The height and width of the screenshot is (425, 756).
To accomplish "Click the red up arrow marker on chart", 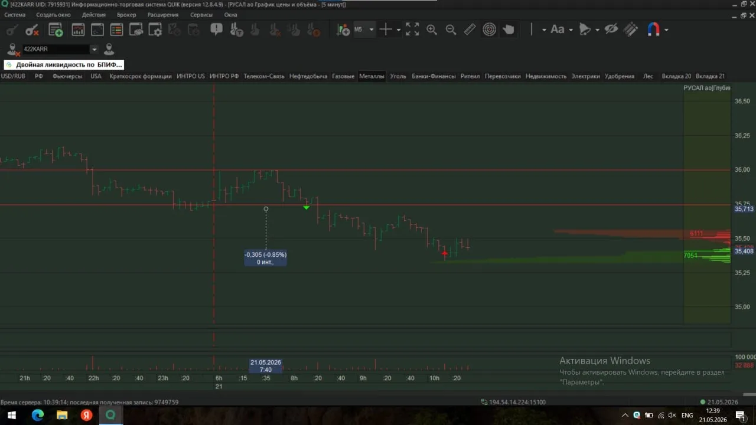I will pyautogui.click(x=445, y=253).
